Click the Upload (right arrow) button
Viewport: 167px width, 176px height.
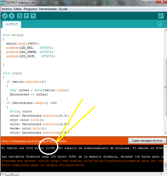(x=12, y=16)
